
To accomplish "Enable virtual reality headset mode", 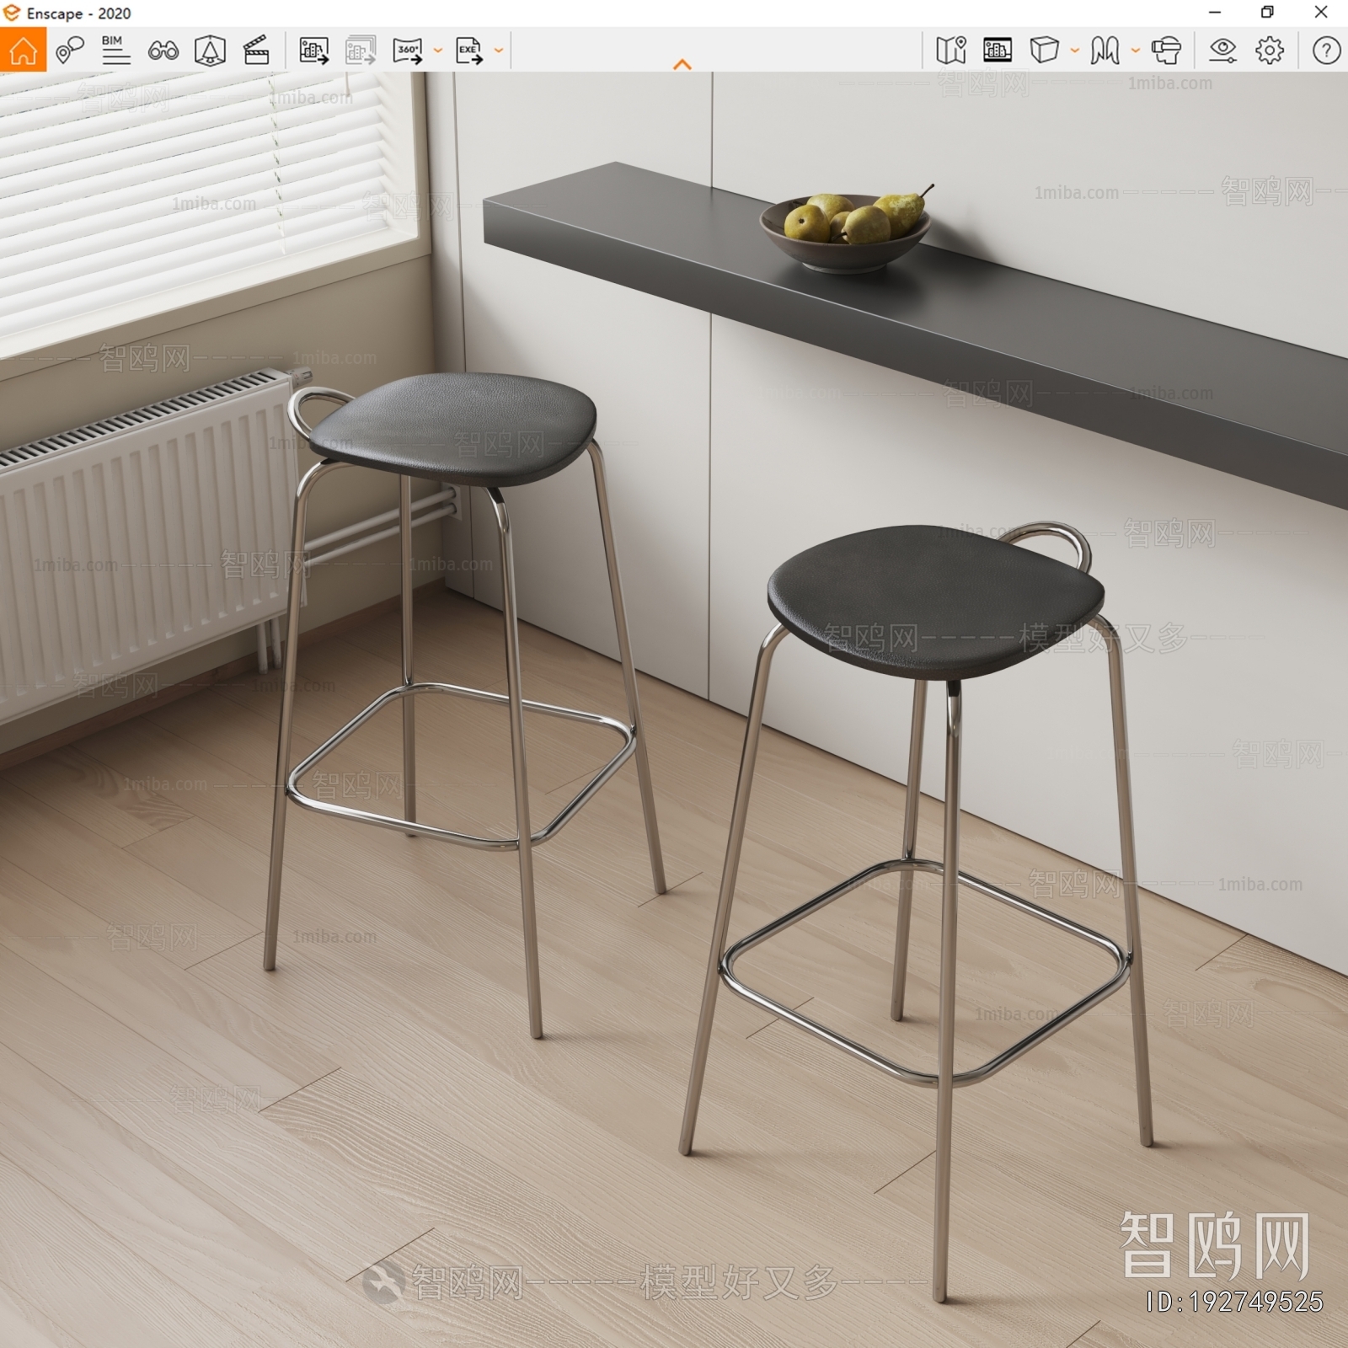I will click(1166, 51).
